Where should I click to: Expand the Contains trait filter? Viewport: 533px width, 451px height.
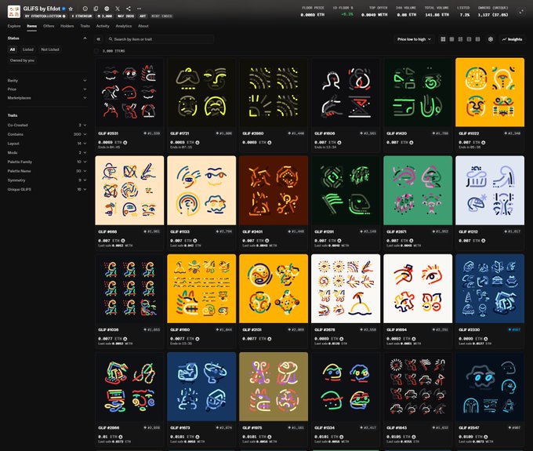coord(47,134)
